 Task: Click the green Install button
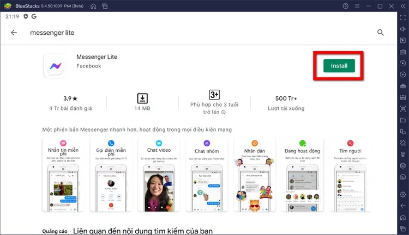pos(339,66)
